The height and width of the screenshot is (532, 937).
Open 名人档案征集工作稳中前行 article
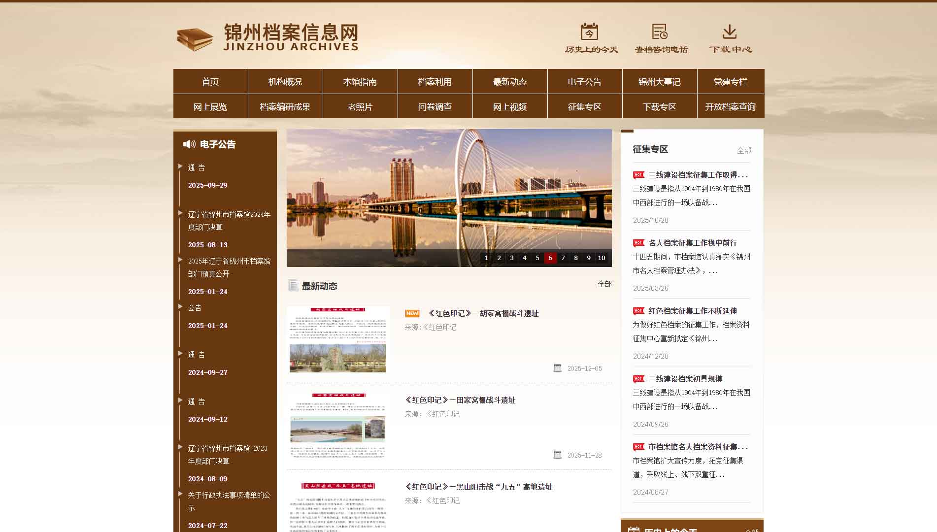click(693, 243)
